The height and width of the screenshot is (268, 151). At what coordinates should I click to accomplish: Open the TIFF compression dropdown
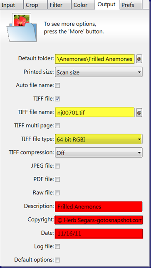[x=99, y=152]
